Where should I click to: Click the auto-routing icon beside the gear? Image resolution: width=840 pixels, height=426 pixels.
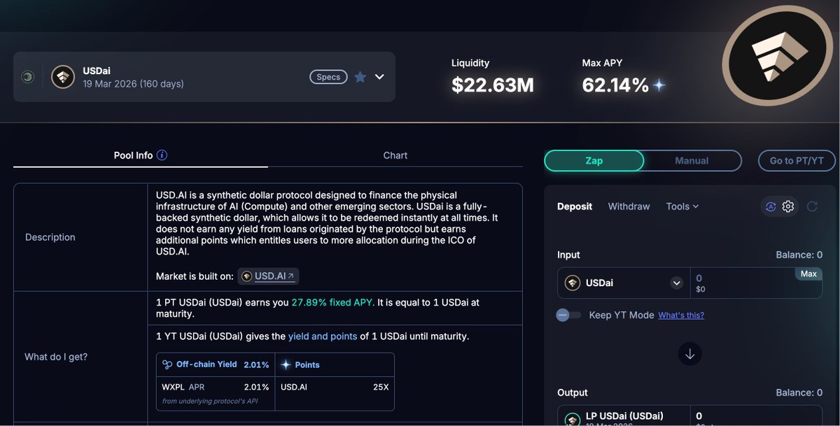pyautogui.click(x=771, y=206)
